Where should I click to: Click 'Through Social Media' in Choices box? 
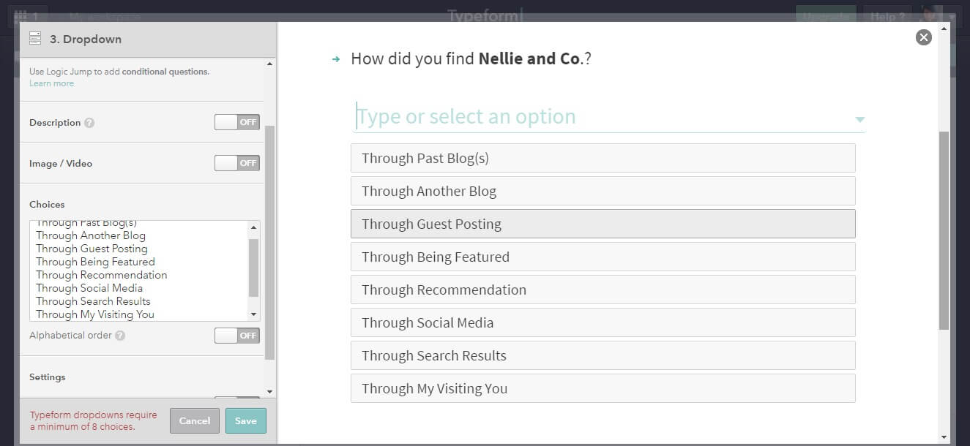coord(89,288)
